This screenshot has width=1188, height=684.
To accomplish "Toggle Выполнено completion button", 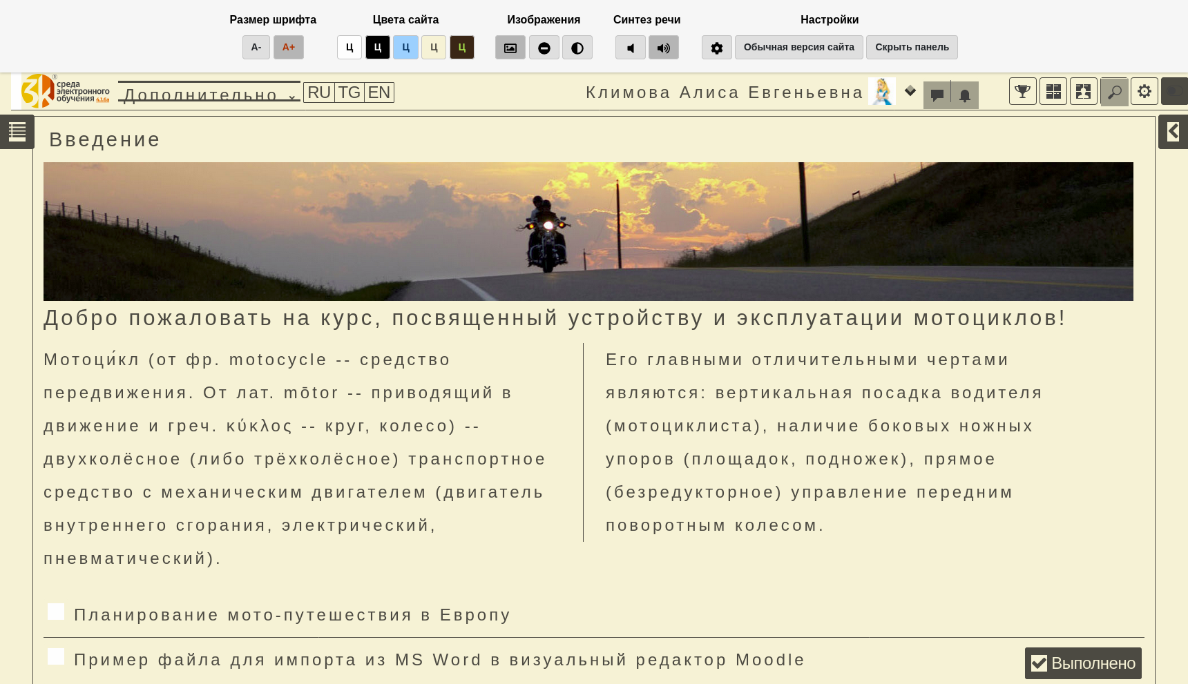I will tap(1083, 663).
